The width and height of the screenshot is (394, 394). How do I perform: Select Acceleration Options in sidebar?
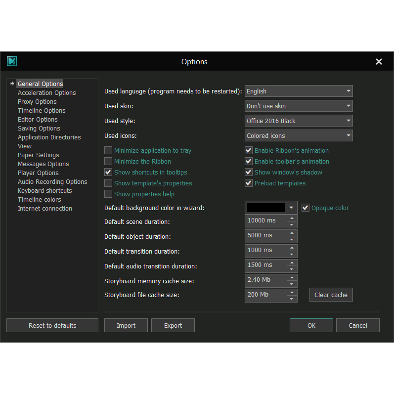[x=46, y=93]
